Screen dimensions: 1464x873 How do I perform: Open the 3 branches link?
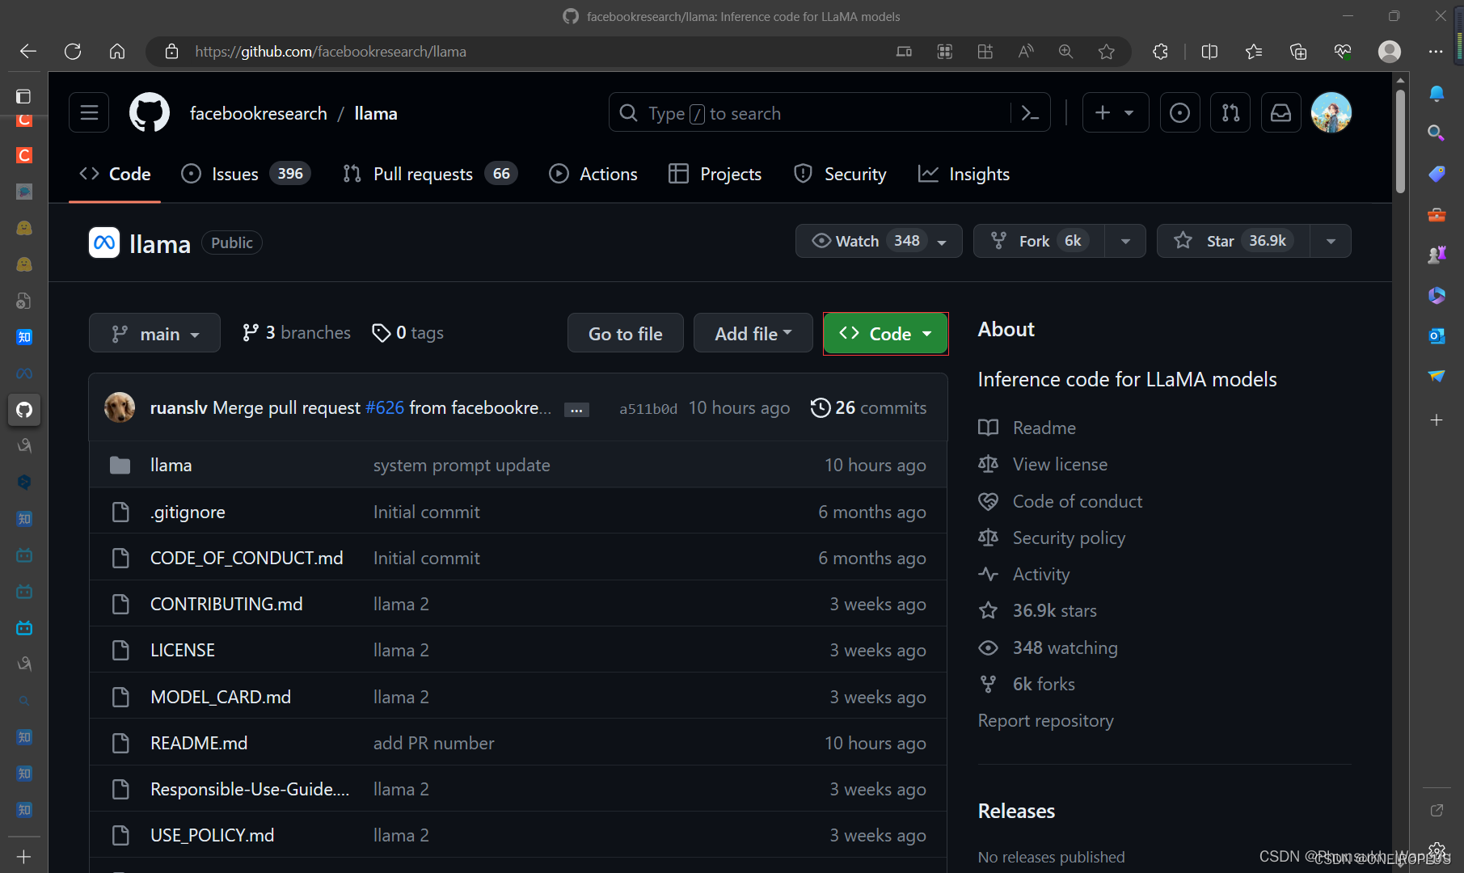296,333
